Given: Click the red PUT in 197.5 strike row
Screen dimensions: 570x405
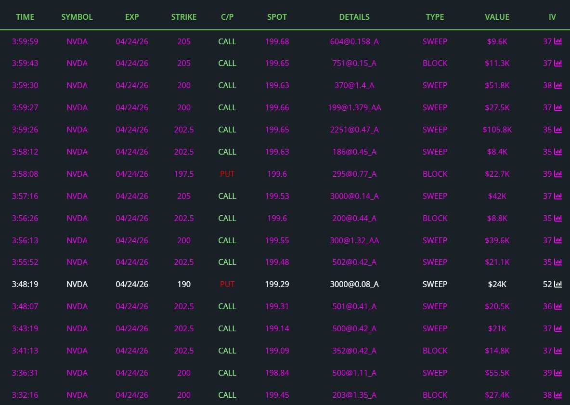Looking at the screenshot, I should pyautogui.click(x=227, y=174).
